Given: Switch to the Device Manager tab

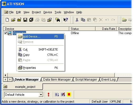Looking at the screenshot, I should coord(27,80).
